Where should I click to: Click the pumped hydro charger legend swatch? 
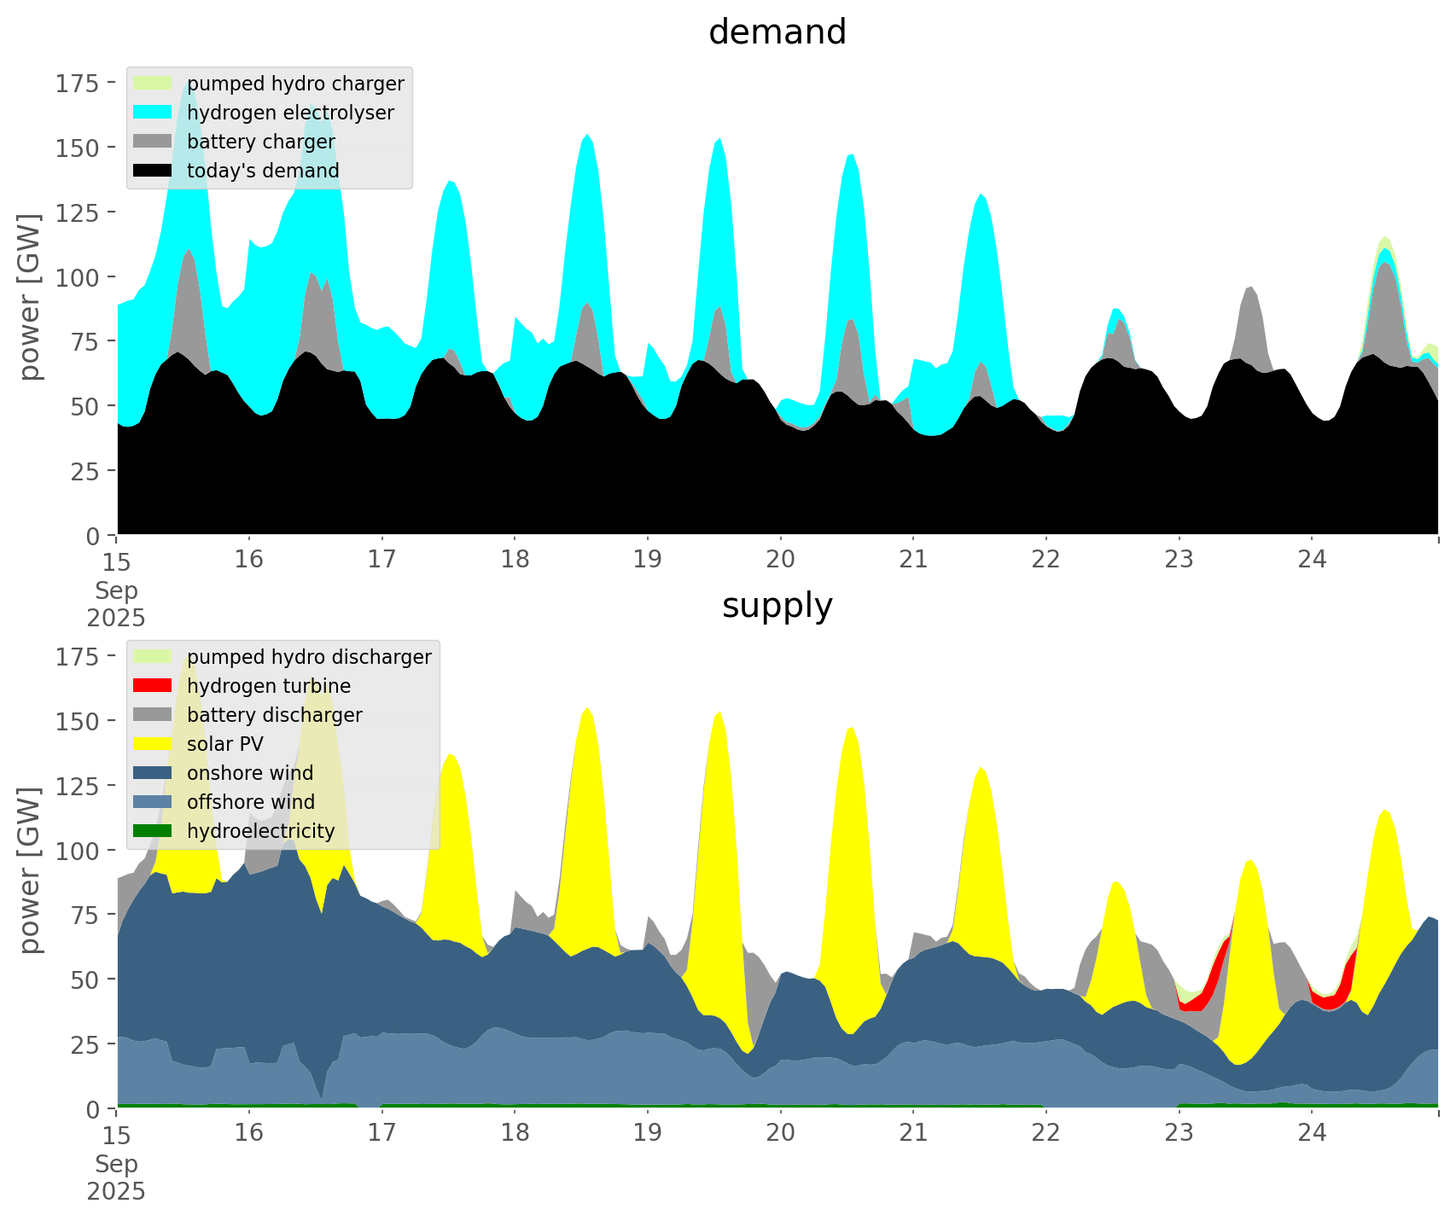tap(153, 84)
